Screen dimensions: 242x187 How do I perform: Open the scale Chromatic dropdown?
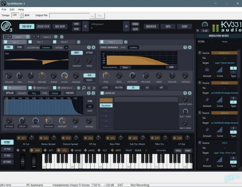click(x=161, y=150)
